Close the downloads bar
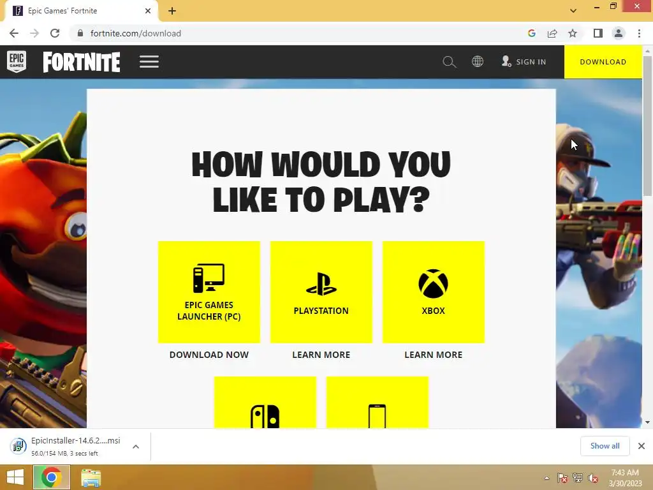The image size is (653, 490). tap(642, 446)
